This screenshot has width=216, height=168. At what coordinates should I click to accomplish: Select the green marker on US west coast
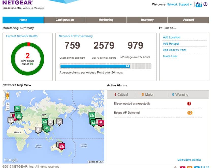pyautogui.click(x=94, y=123)
